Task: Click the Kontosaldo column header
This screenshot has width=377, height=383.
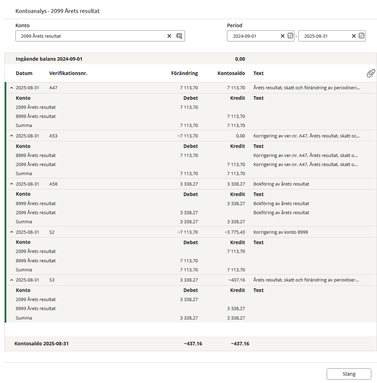Action: coord(231,73)
